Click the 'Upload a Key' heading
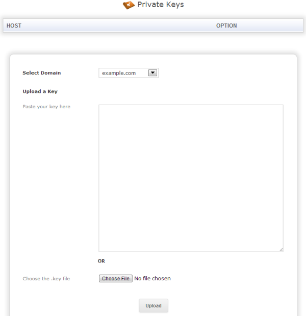The height and width of the screenshot is (316, 306). coord(40,91)
